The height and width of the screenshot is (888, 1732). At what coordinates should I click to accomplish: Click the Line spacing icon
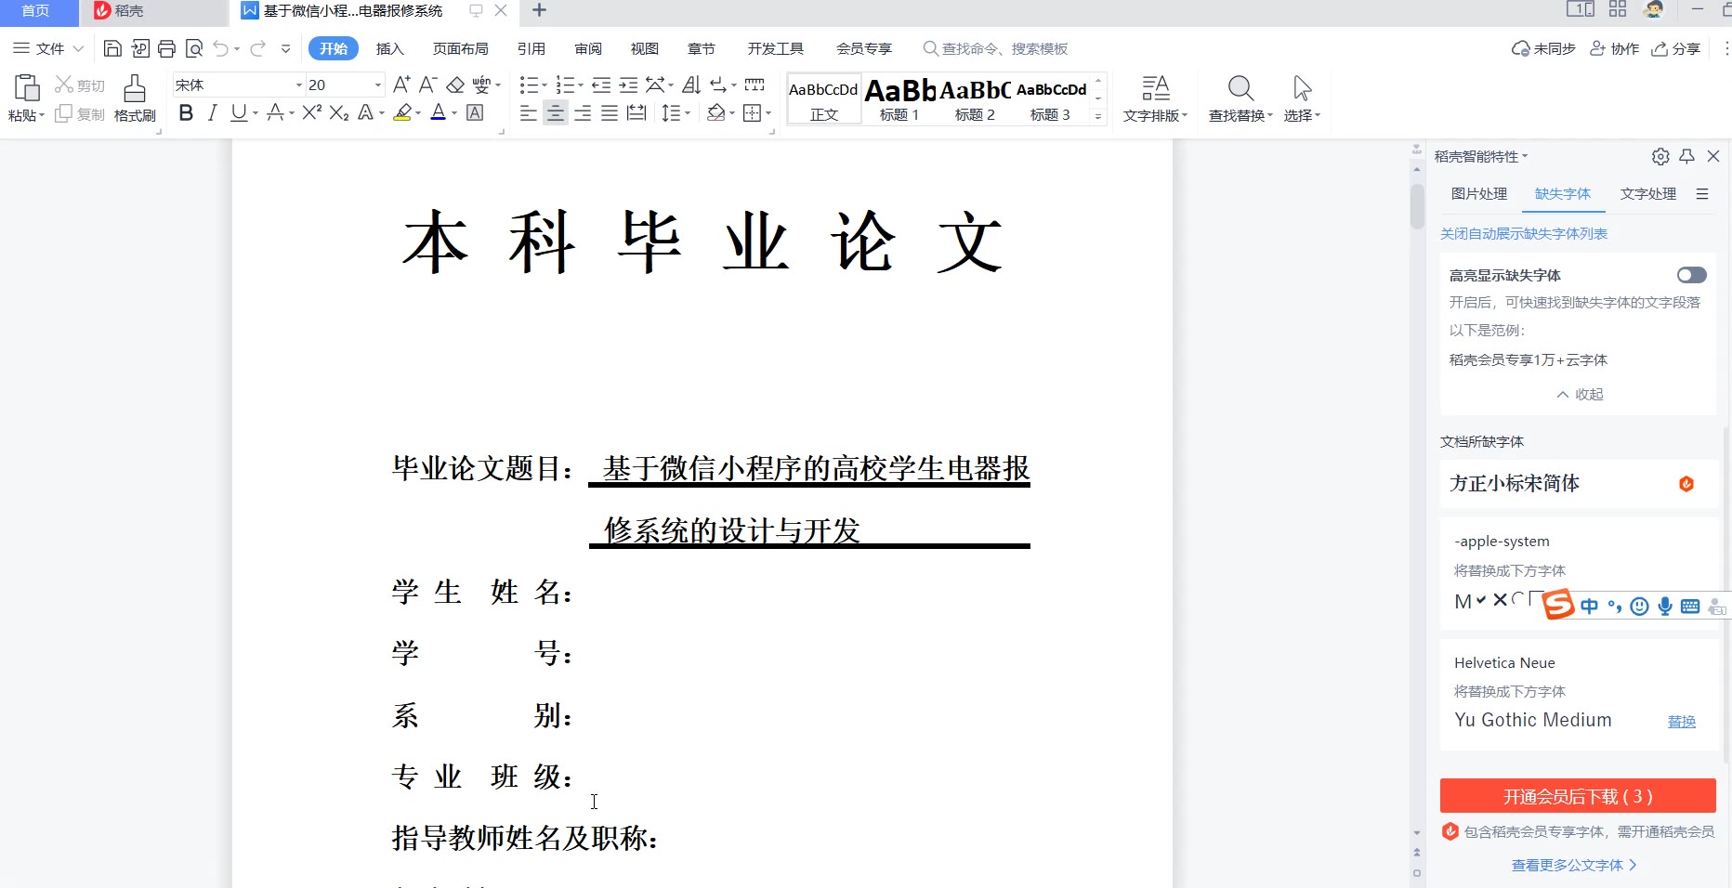tap(671, 112)
